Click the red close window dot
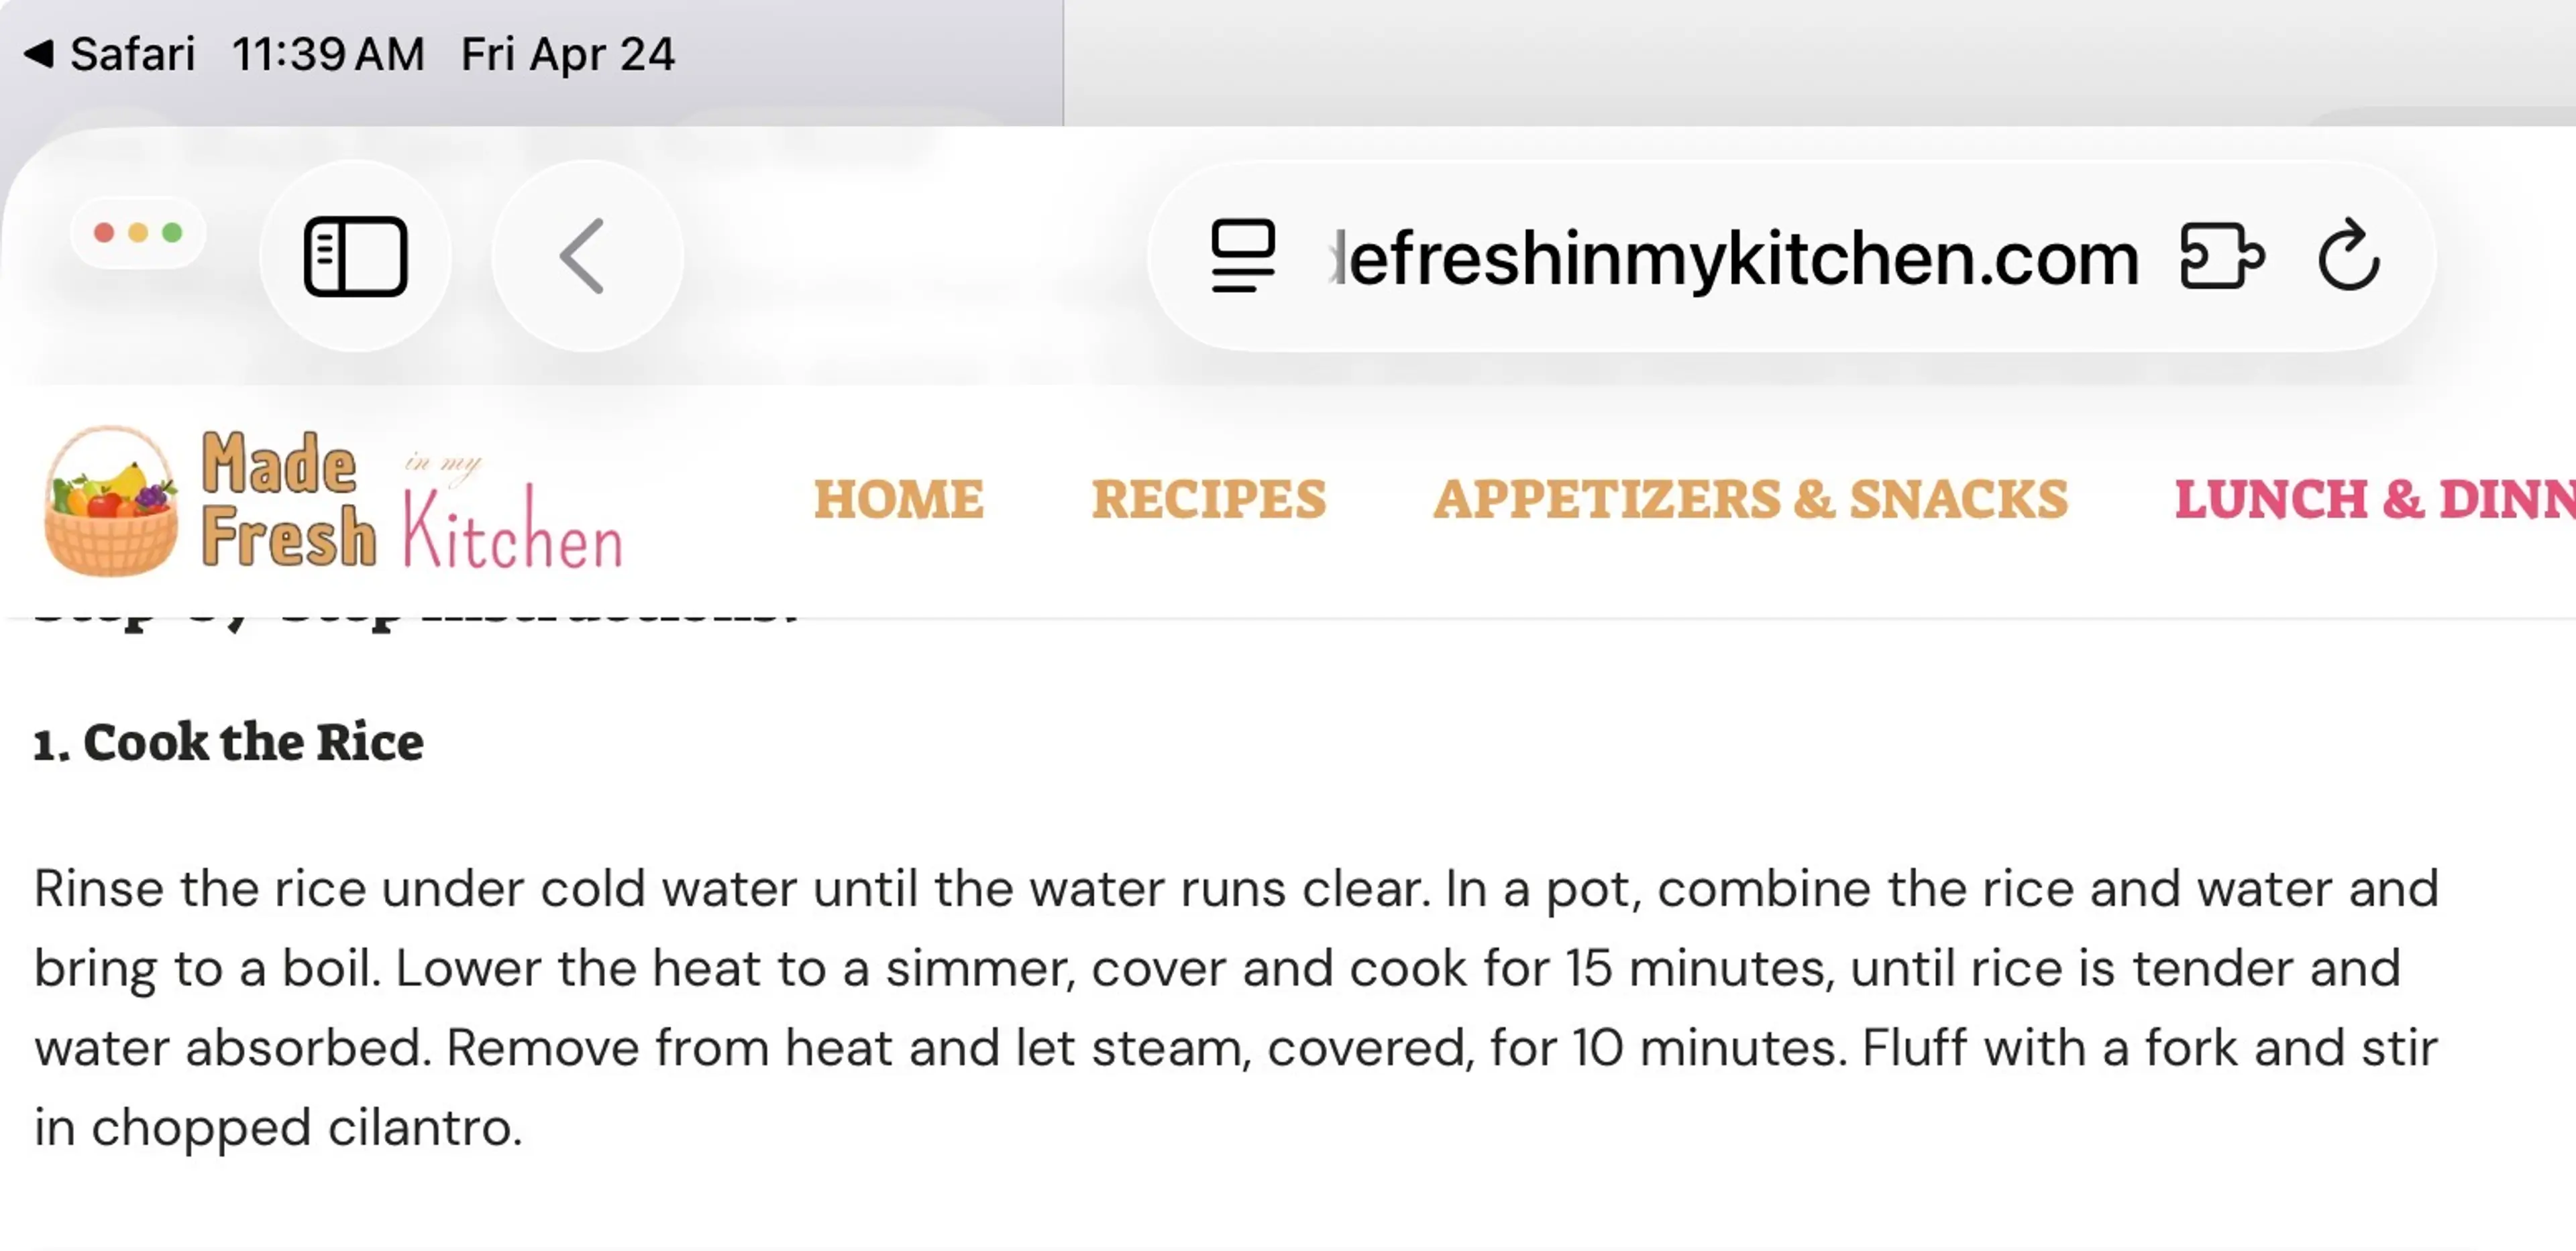The width and height of the screenshot is (2576, 1251). click(104, 233)
